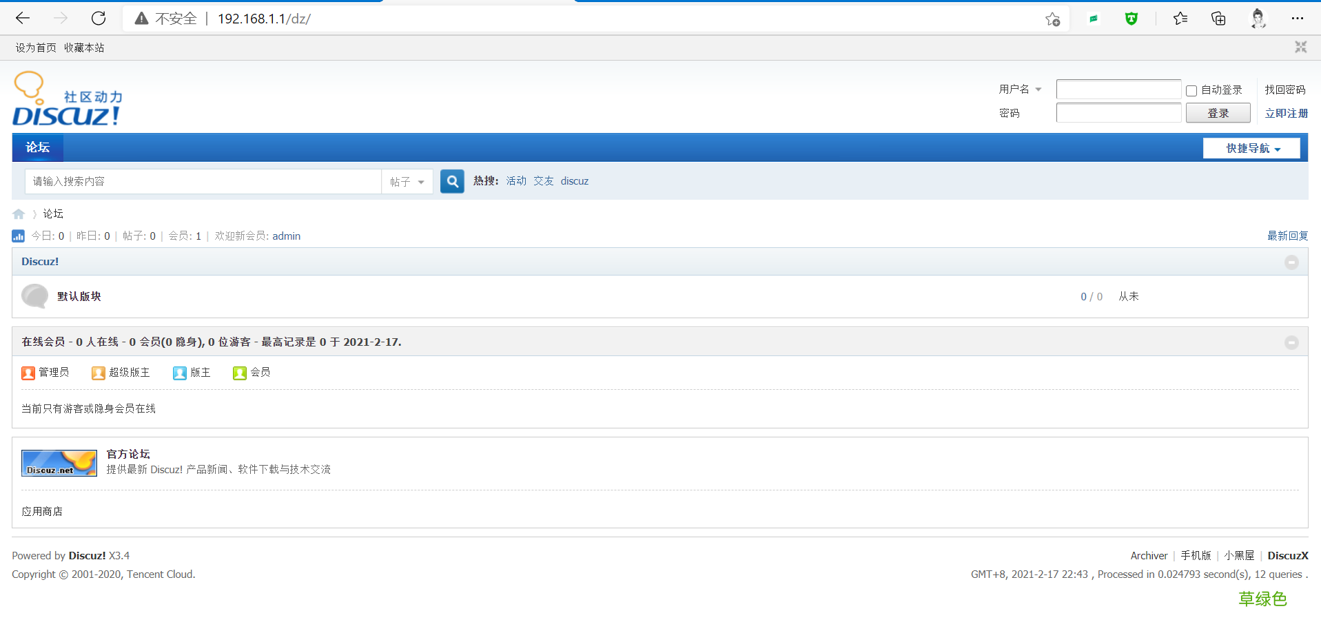Open the 用户名 field dropdown arrow
The height and width of the screenshot is (622, 1321).
[x=1040, y=89]
